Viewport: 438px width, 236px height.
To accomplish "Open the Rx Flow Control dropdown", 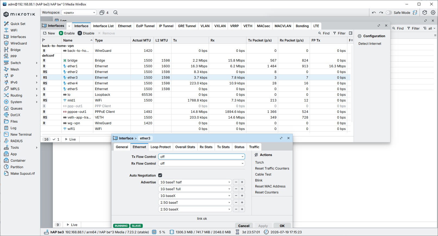I will [x=202, y=163].
